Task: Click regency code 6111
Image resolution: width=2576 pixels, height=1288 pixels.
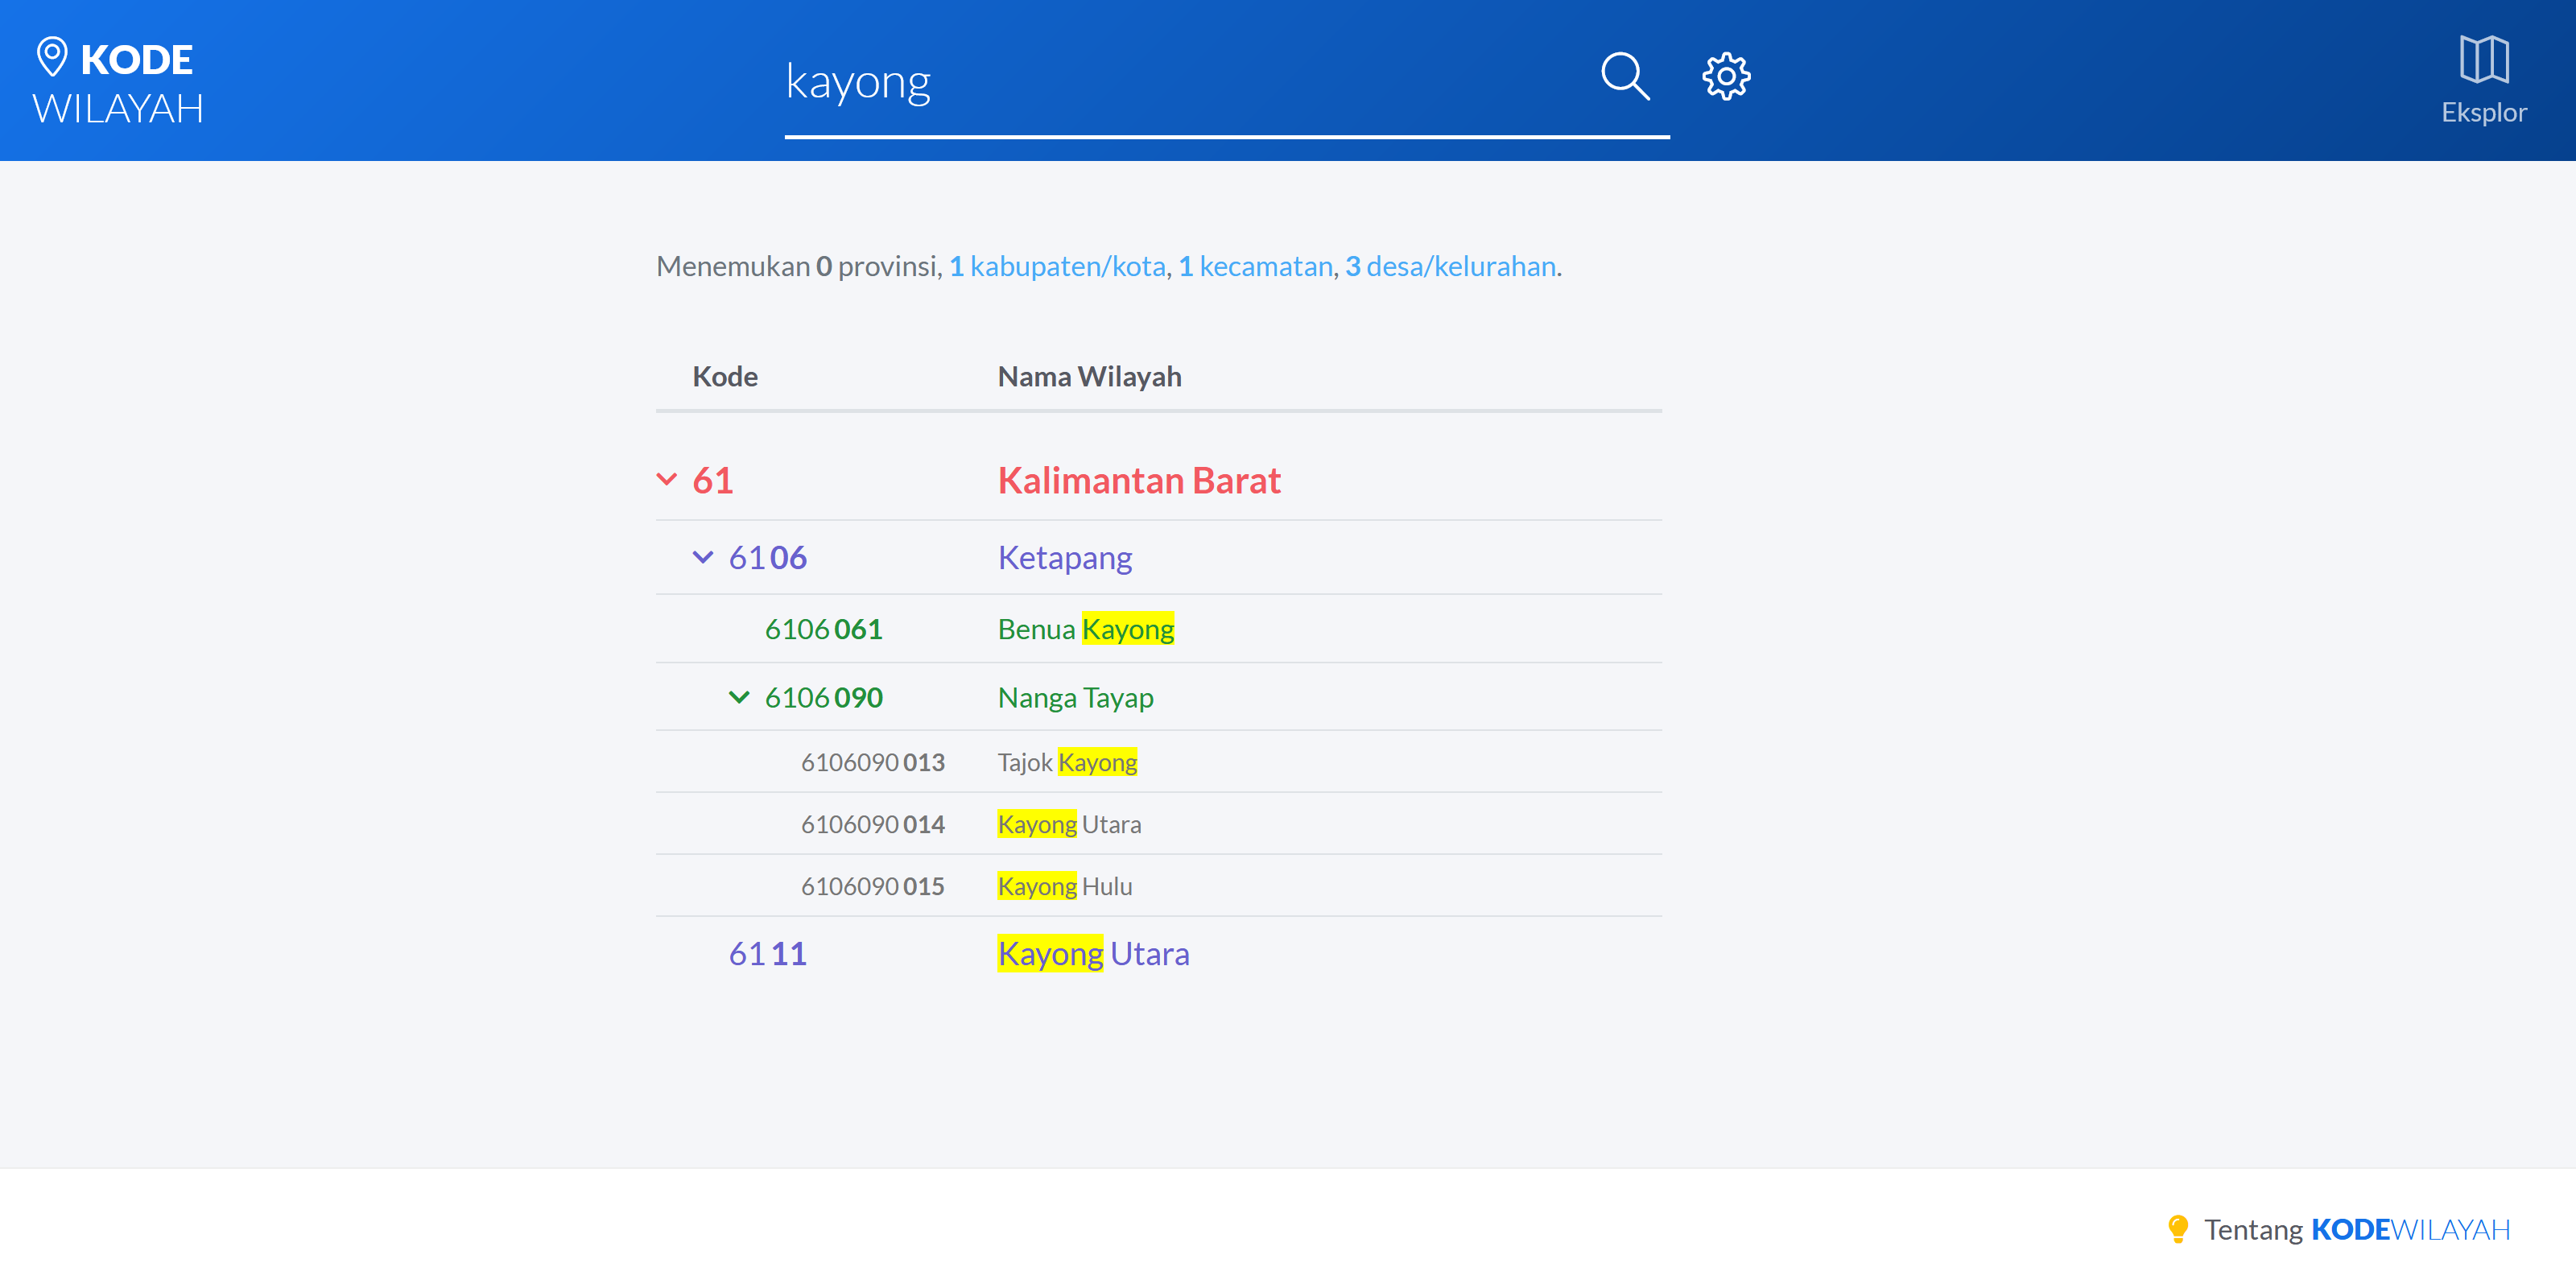Action: pos(768,953)
